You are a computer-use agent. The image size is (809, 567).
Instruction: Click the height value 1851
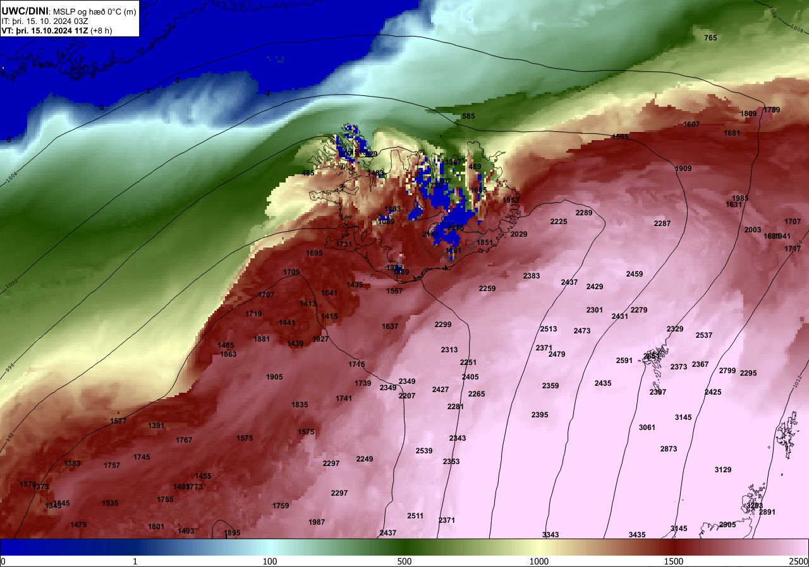(x=484, y=242)
